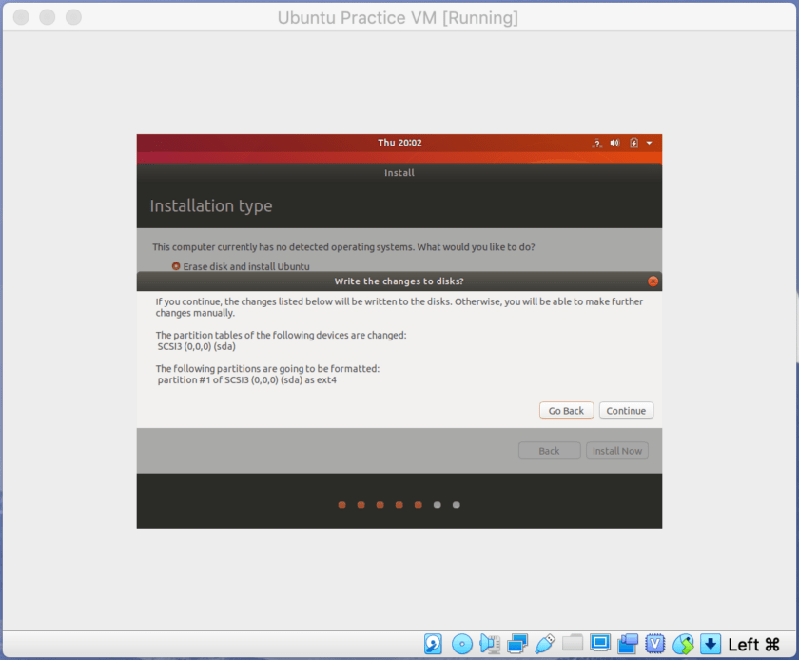Select 'Erase disk and install Ubuntu' radio

[x=176, y=266]
